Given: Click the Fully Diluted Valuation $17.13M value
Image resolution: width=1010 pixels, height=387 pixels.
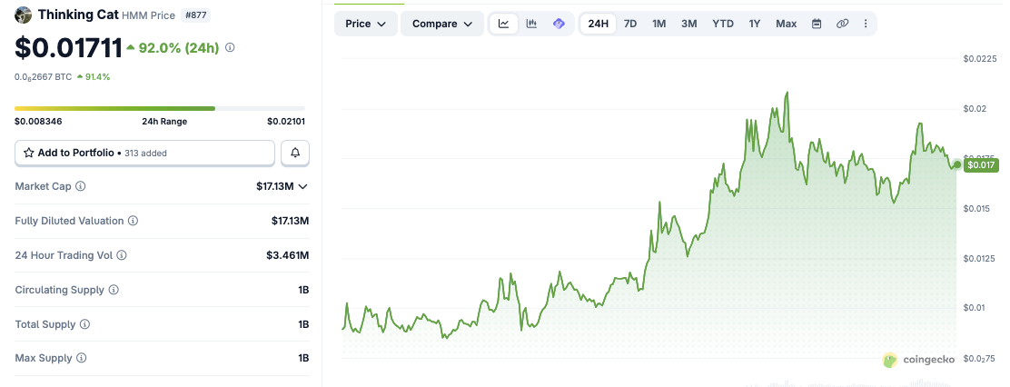Looking at the screenshot, I should [291, 221].
